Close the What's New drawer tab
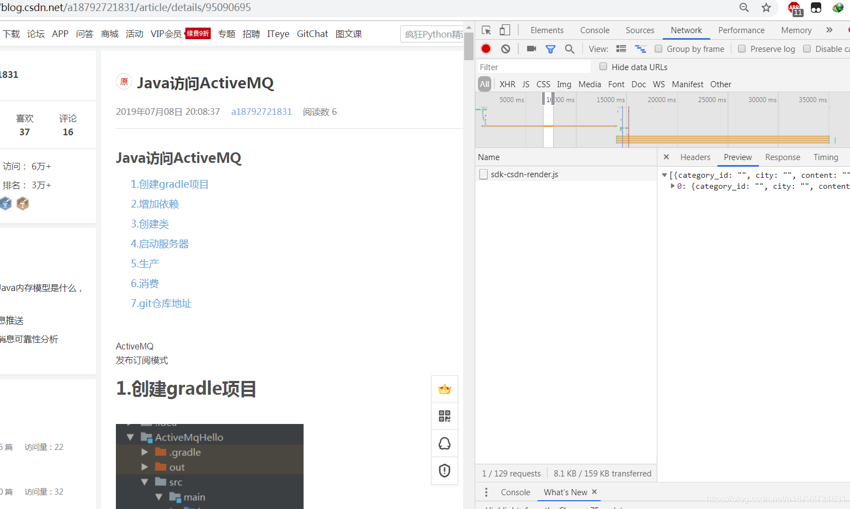850x509 pixels. (594, 491)
